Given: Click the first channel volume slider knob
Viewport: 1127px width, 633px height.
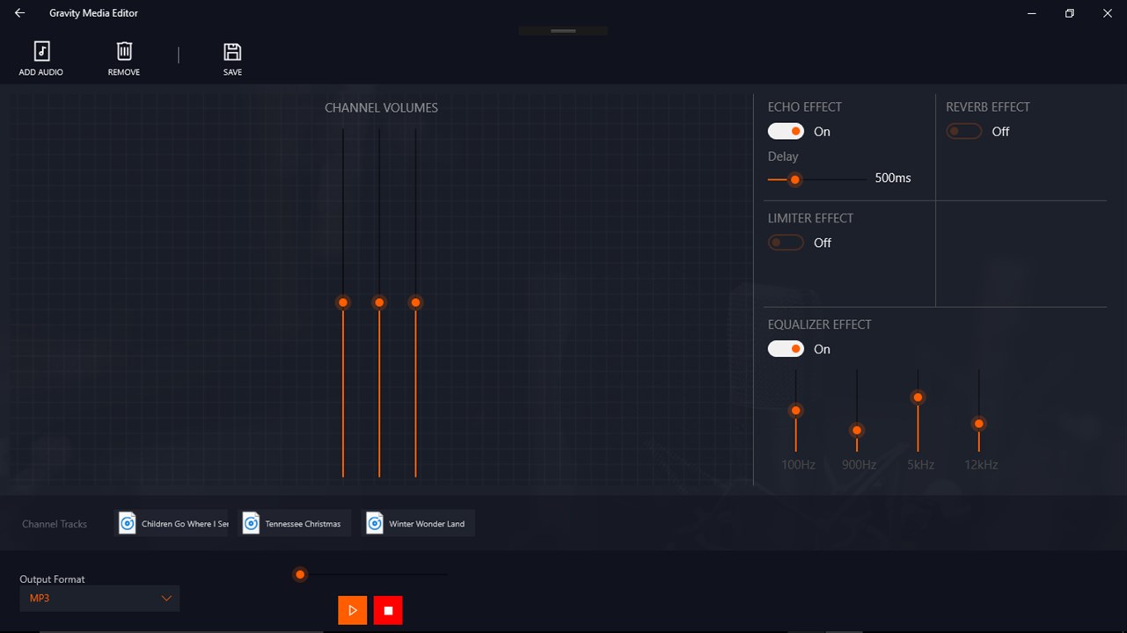Looking at the screenshot, I should 343,302.
